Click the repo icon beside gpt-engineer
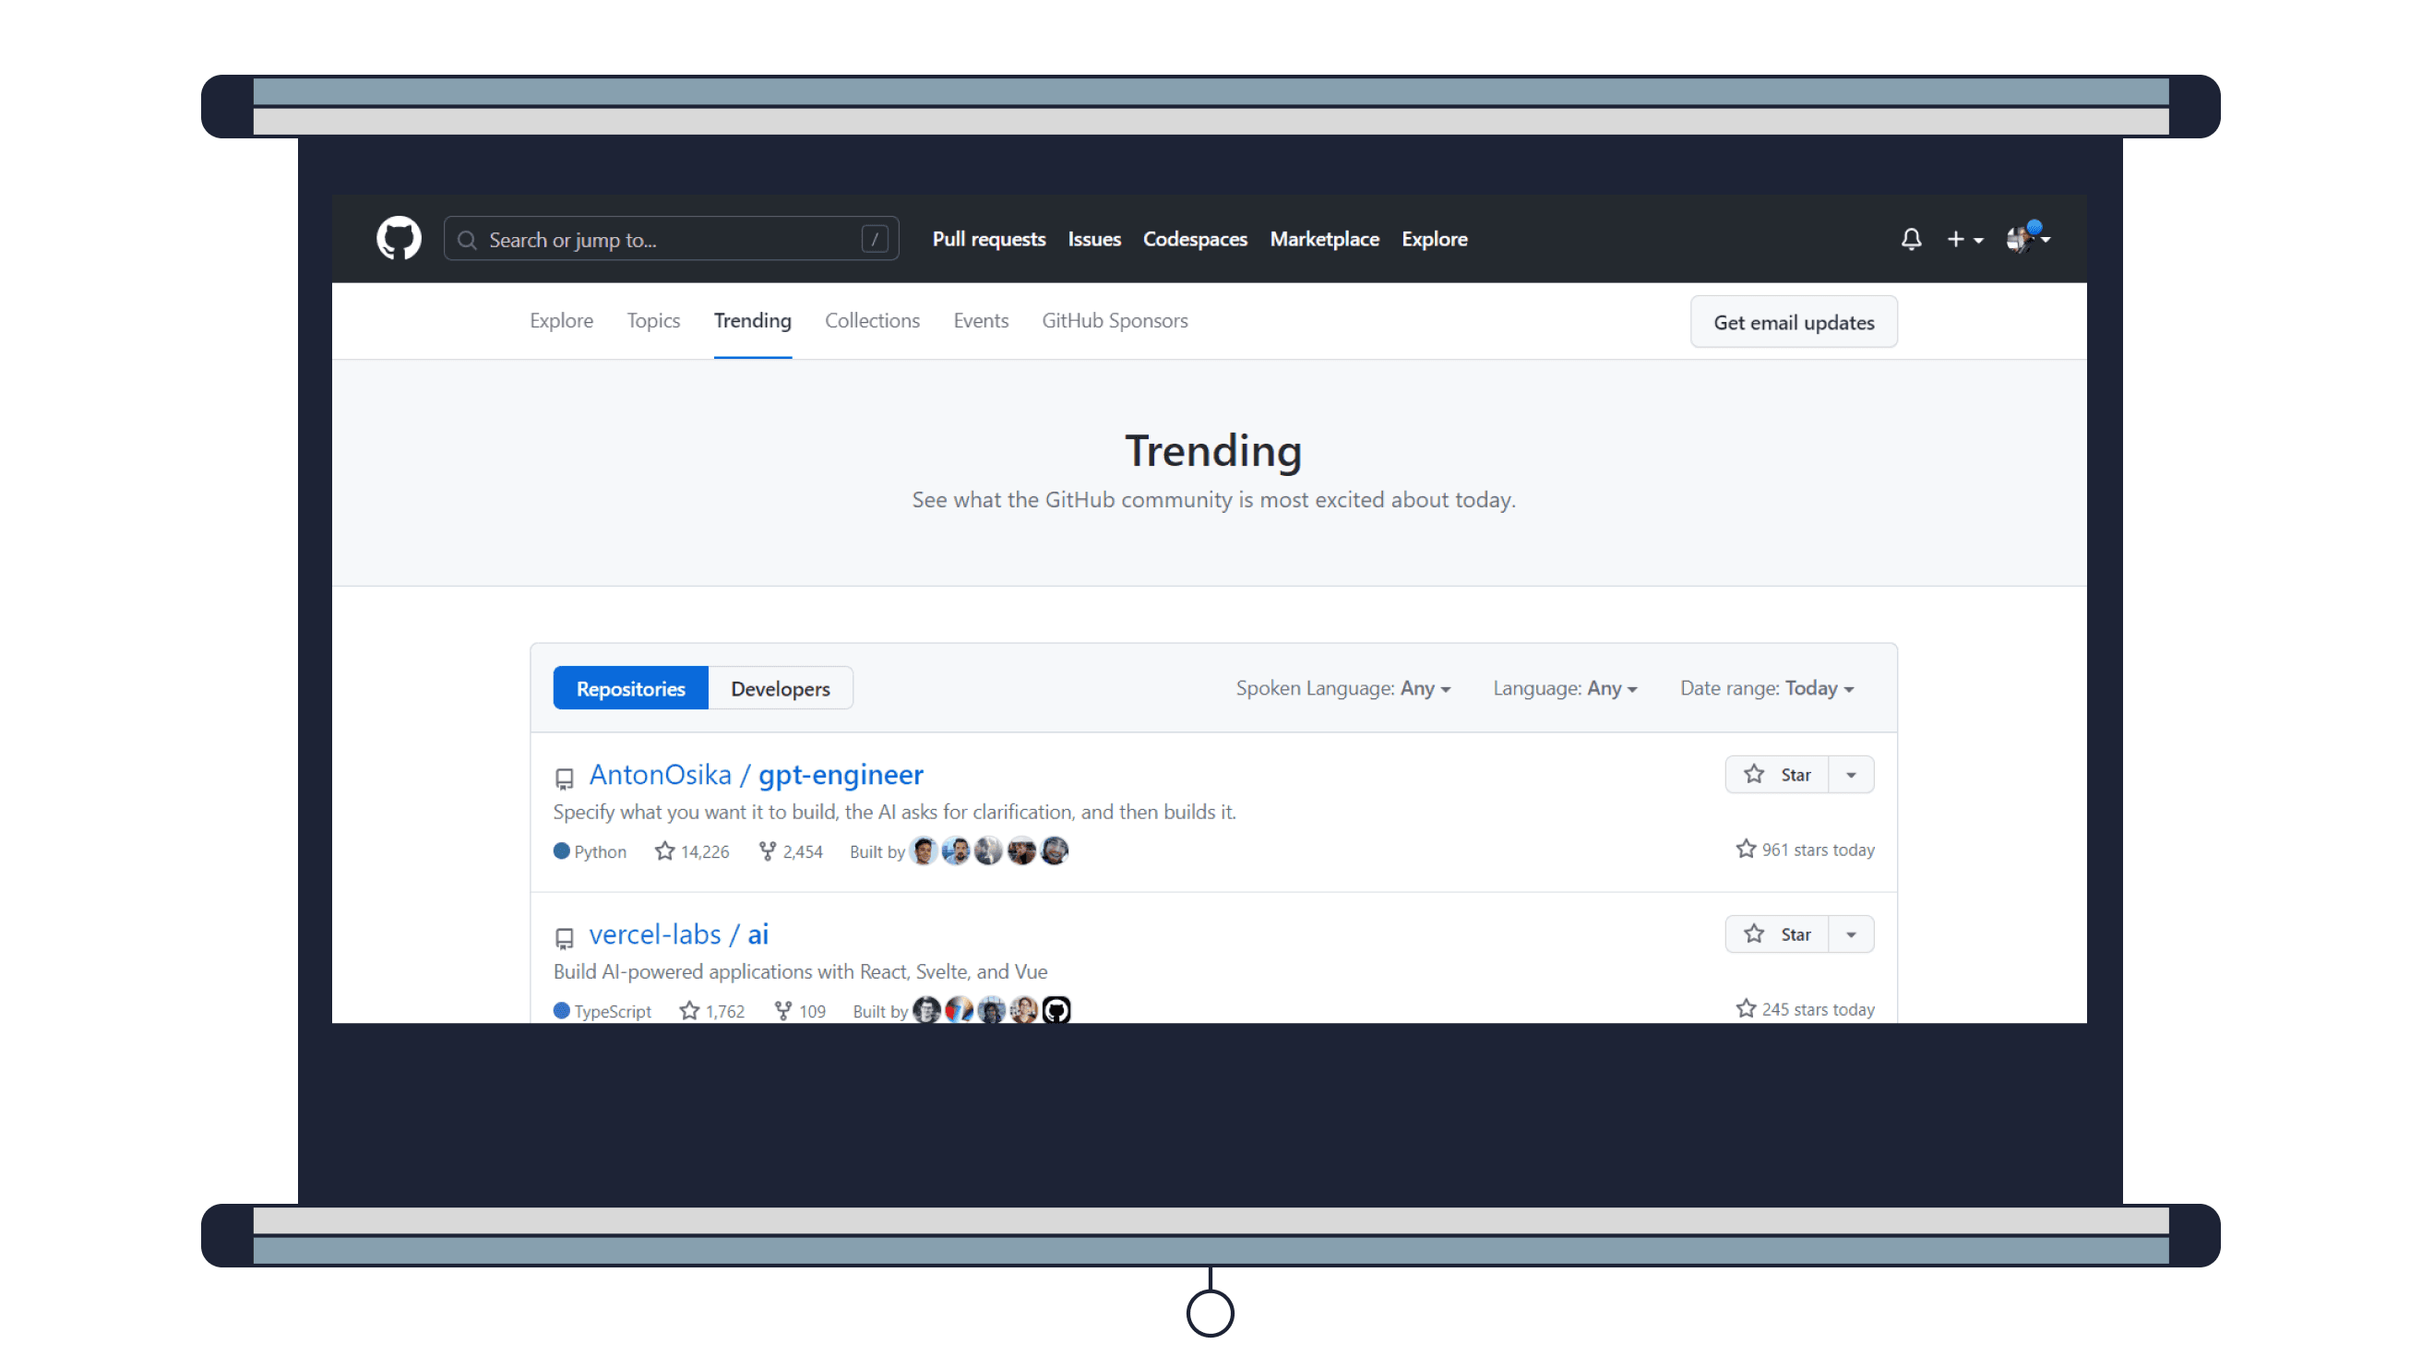2422x1356 pixels. tap(564, 778)
